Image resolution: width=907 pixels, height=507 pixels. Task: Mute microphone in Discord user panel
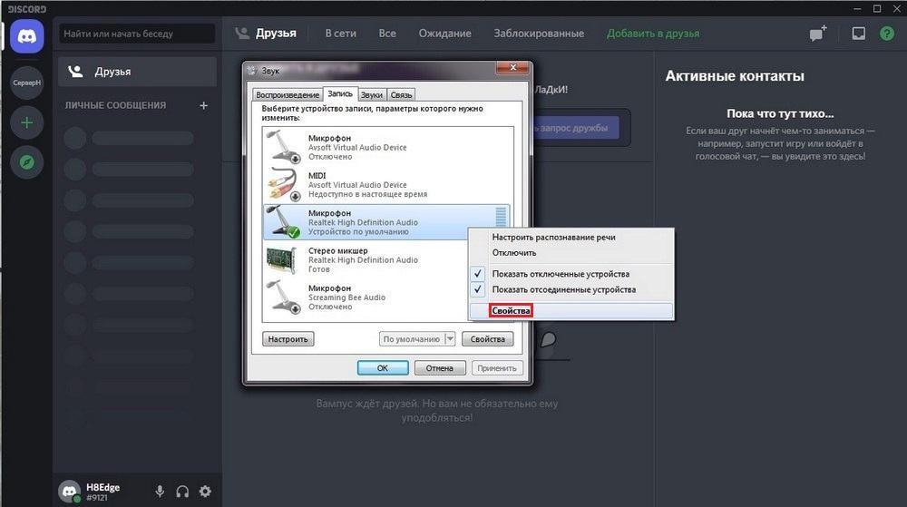tap(160, 492)
